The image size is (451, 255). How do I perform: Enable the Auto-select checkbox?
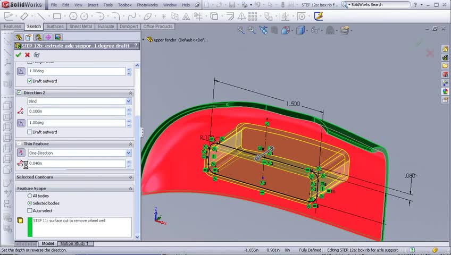click(30, 210)
